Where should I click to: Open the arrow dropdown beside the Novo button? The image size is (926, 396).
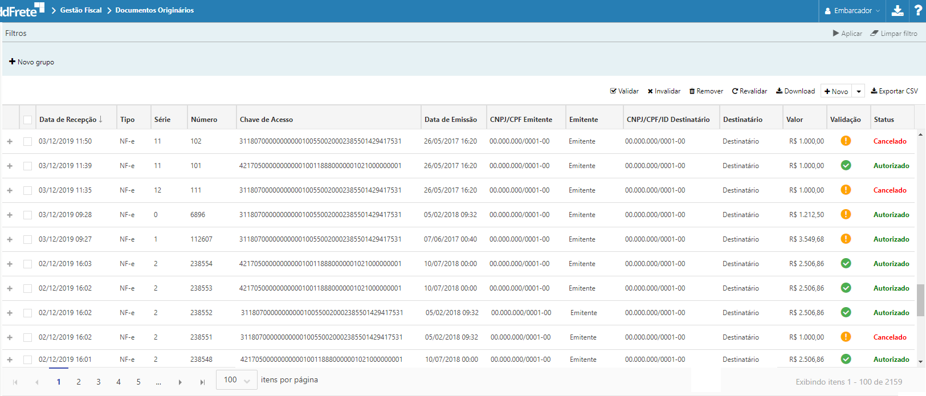point(859,92)
